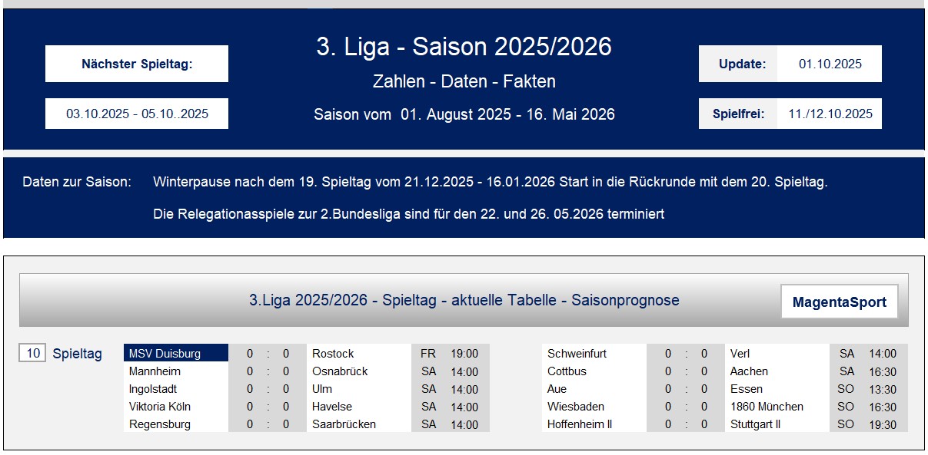Click the Schweinfurt home team cell

pyautogui.click(x=594, y=353)
